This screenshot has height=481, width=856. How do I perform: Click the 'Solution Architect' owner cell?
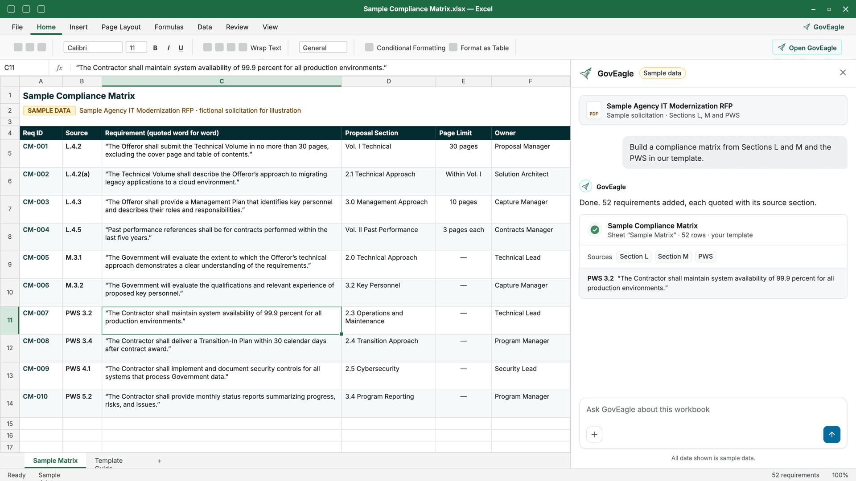click(531, 181)
